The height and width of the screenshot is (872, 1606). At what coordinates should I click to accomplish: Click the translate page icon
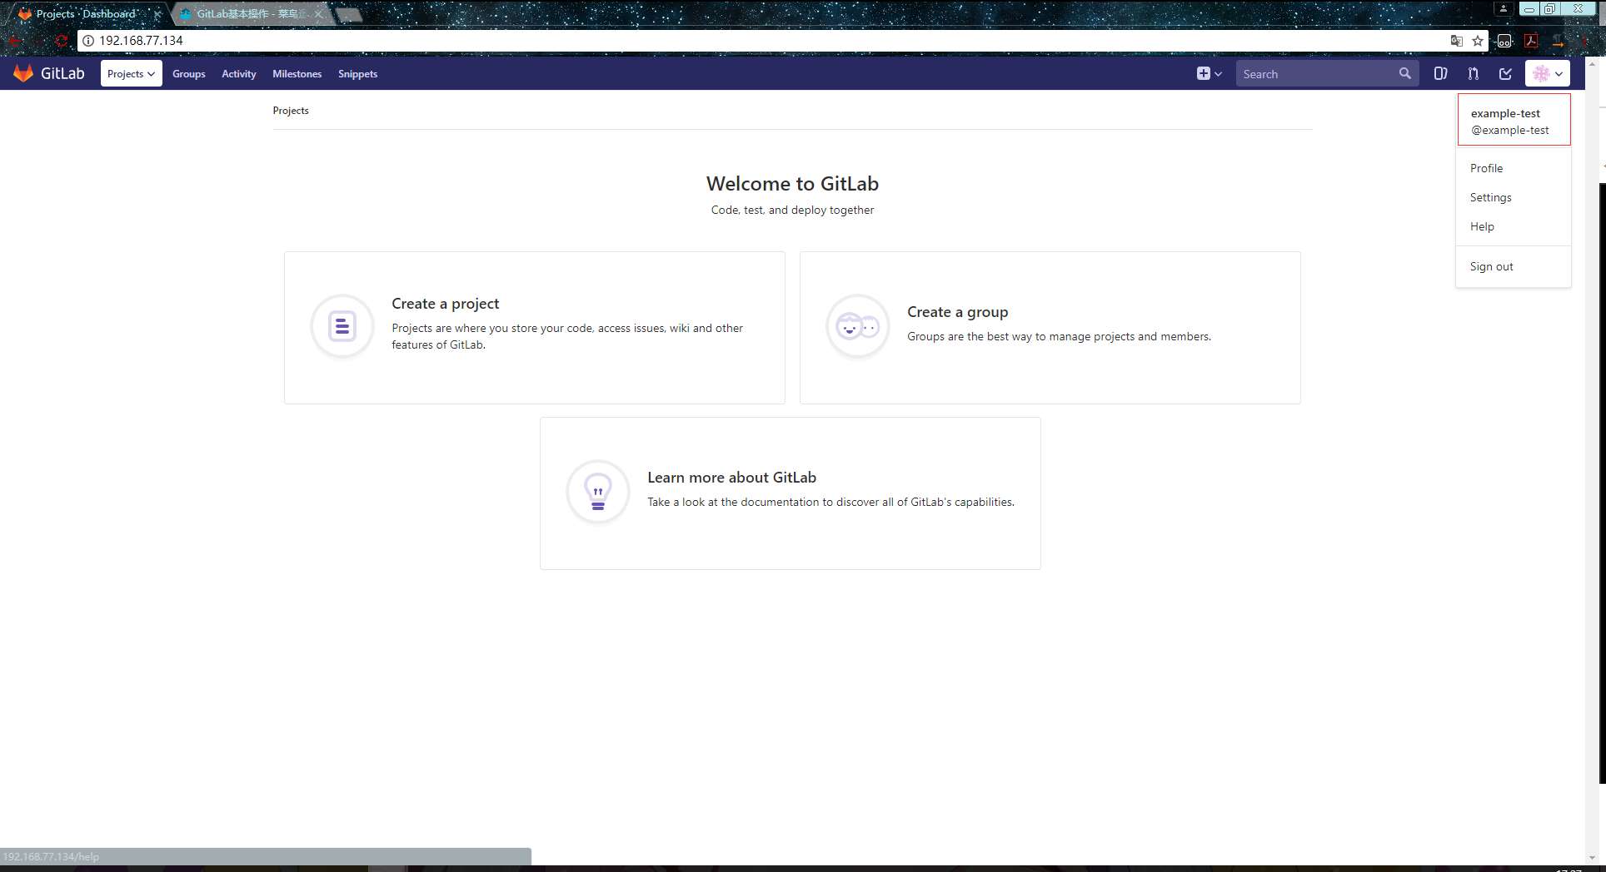click(1456, 41)
